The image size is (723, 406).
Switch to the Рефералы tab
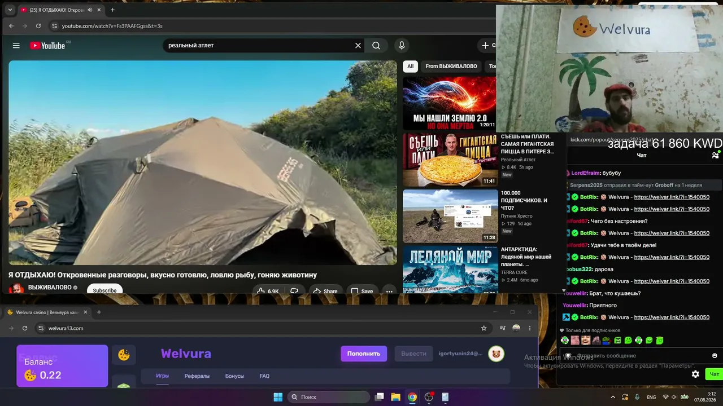tap(197, 376)
